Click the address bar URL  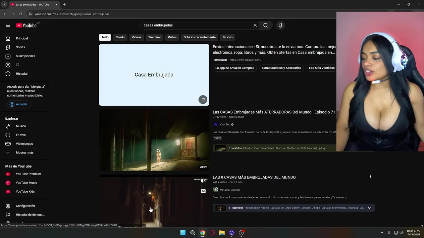click(x=72, y=14)
